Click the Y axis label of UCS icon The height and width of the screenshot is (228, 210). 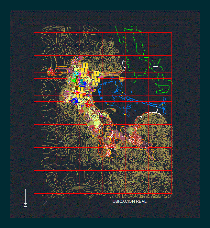point(28,185)
